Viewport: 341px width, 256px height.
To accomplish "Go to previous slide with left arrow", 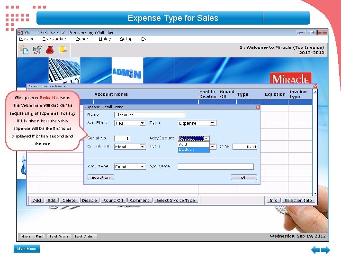I will click(x=315, y=249).
